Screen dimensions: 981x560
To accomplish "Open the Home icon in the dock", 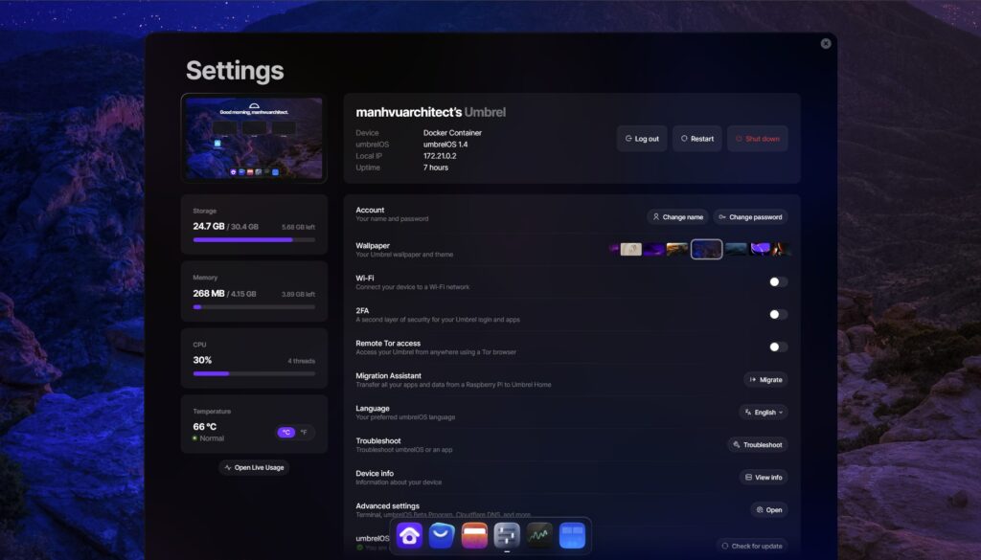I will click(409, 535).
